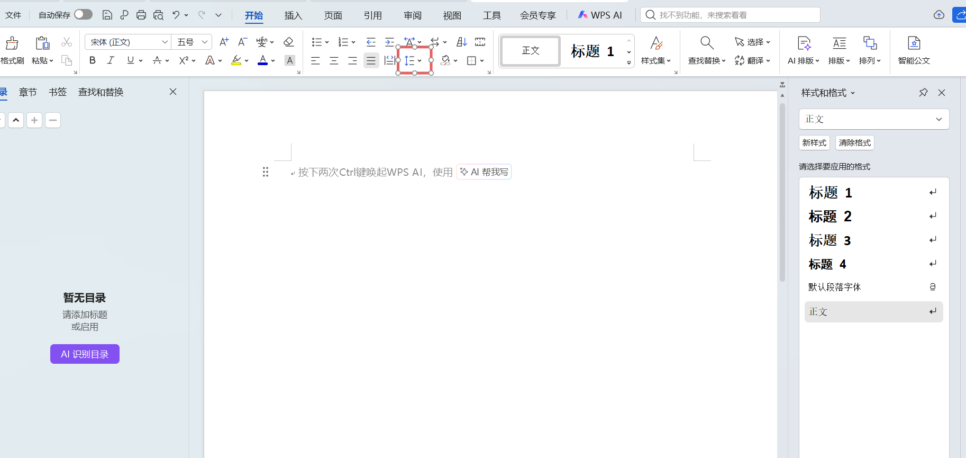Toggle bold formatting
Screen dimensions: 966x458
tap(93, 60)
